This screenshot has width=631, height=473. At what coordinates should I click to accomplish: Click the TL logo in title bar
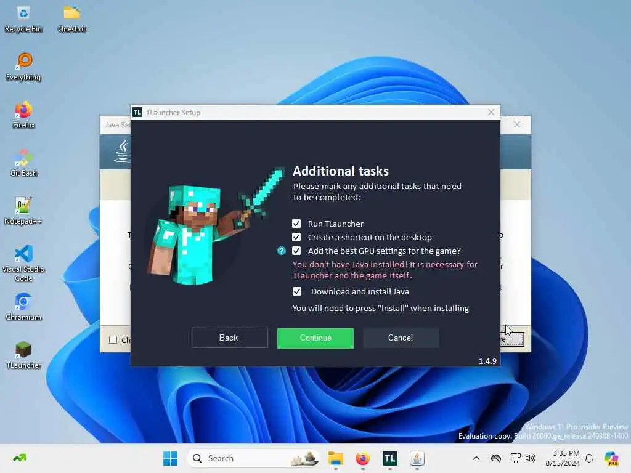click(137, 112)
